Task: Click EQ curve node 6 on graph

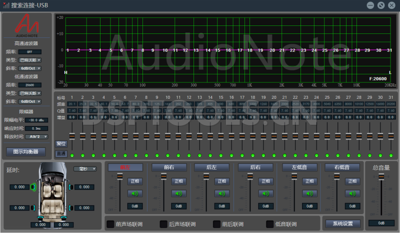Action: [x=121, y=50]
